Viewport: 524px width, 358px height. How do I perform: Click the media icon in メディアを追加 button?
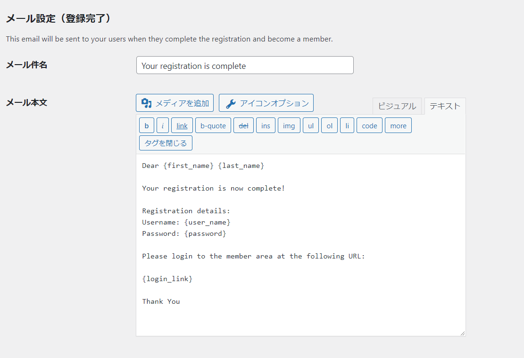[x=146, y=103]
